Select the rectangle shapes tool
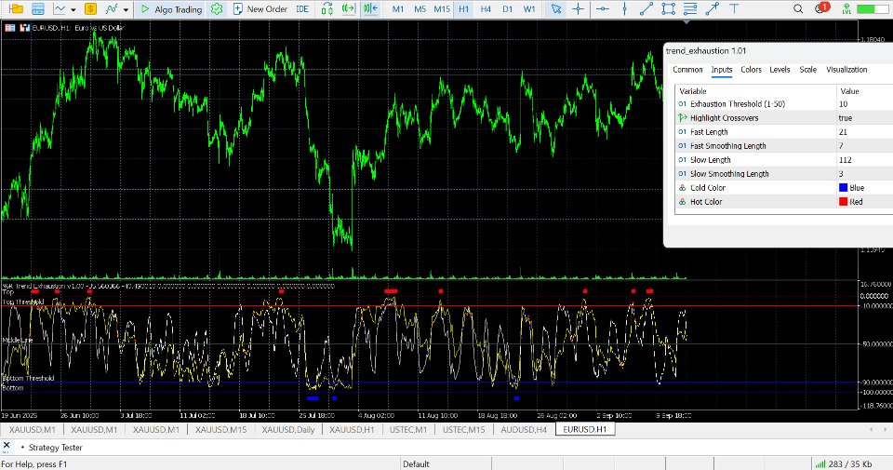This screenshot has width=893, height=470. pyautogui.click(x=669, y=8)
